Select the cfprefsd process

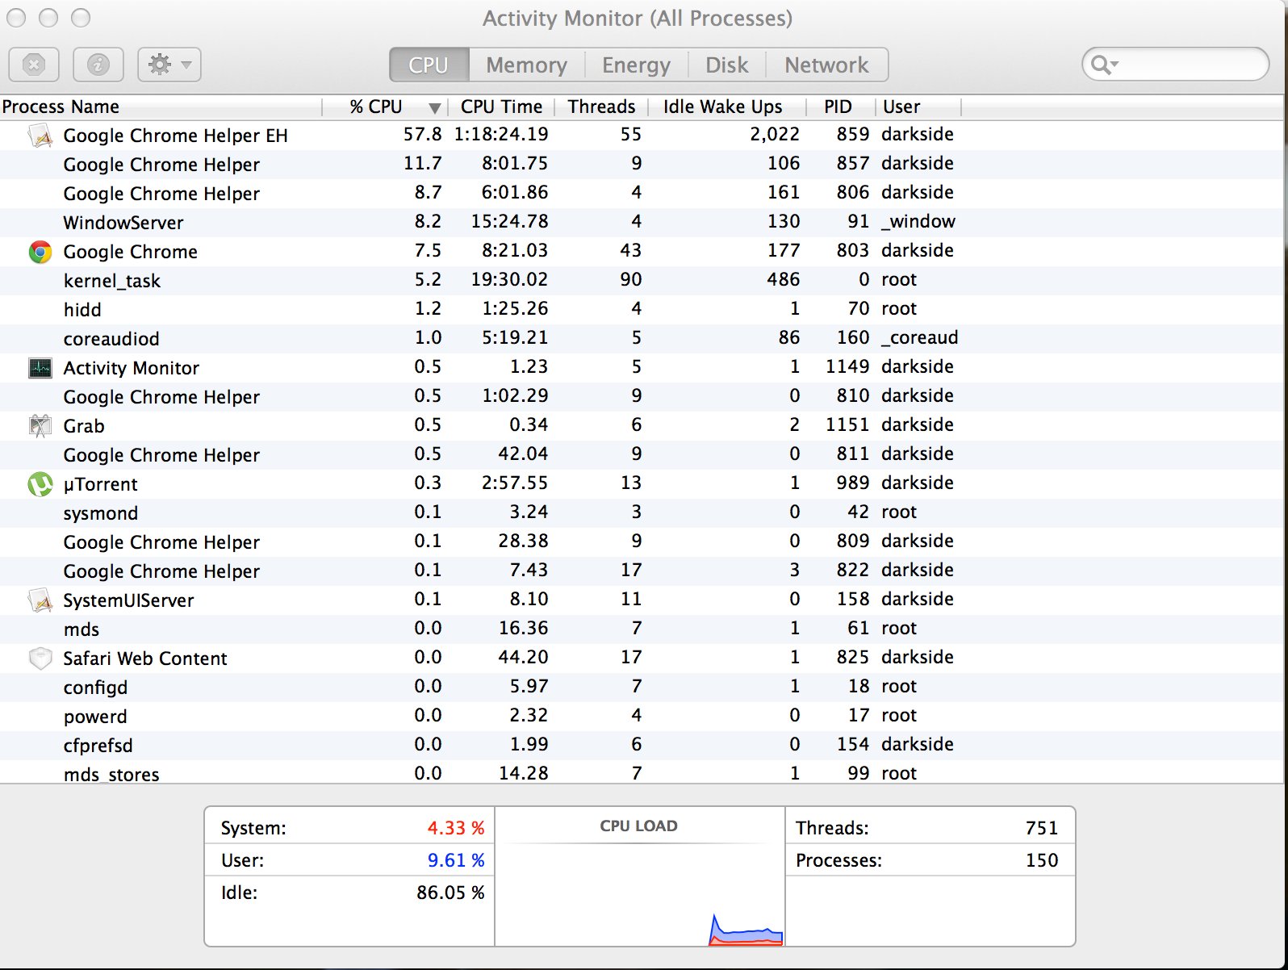(x=642, y=746)
